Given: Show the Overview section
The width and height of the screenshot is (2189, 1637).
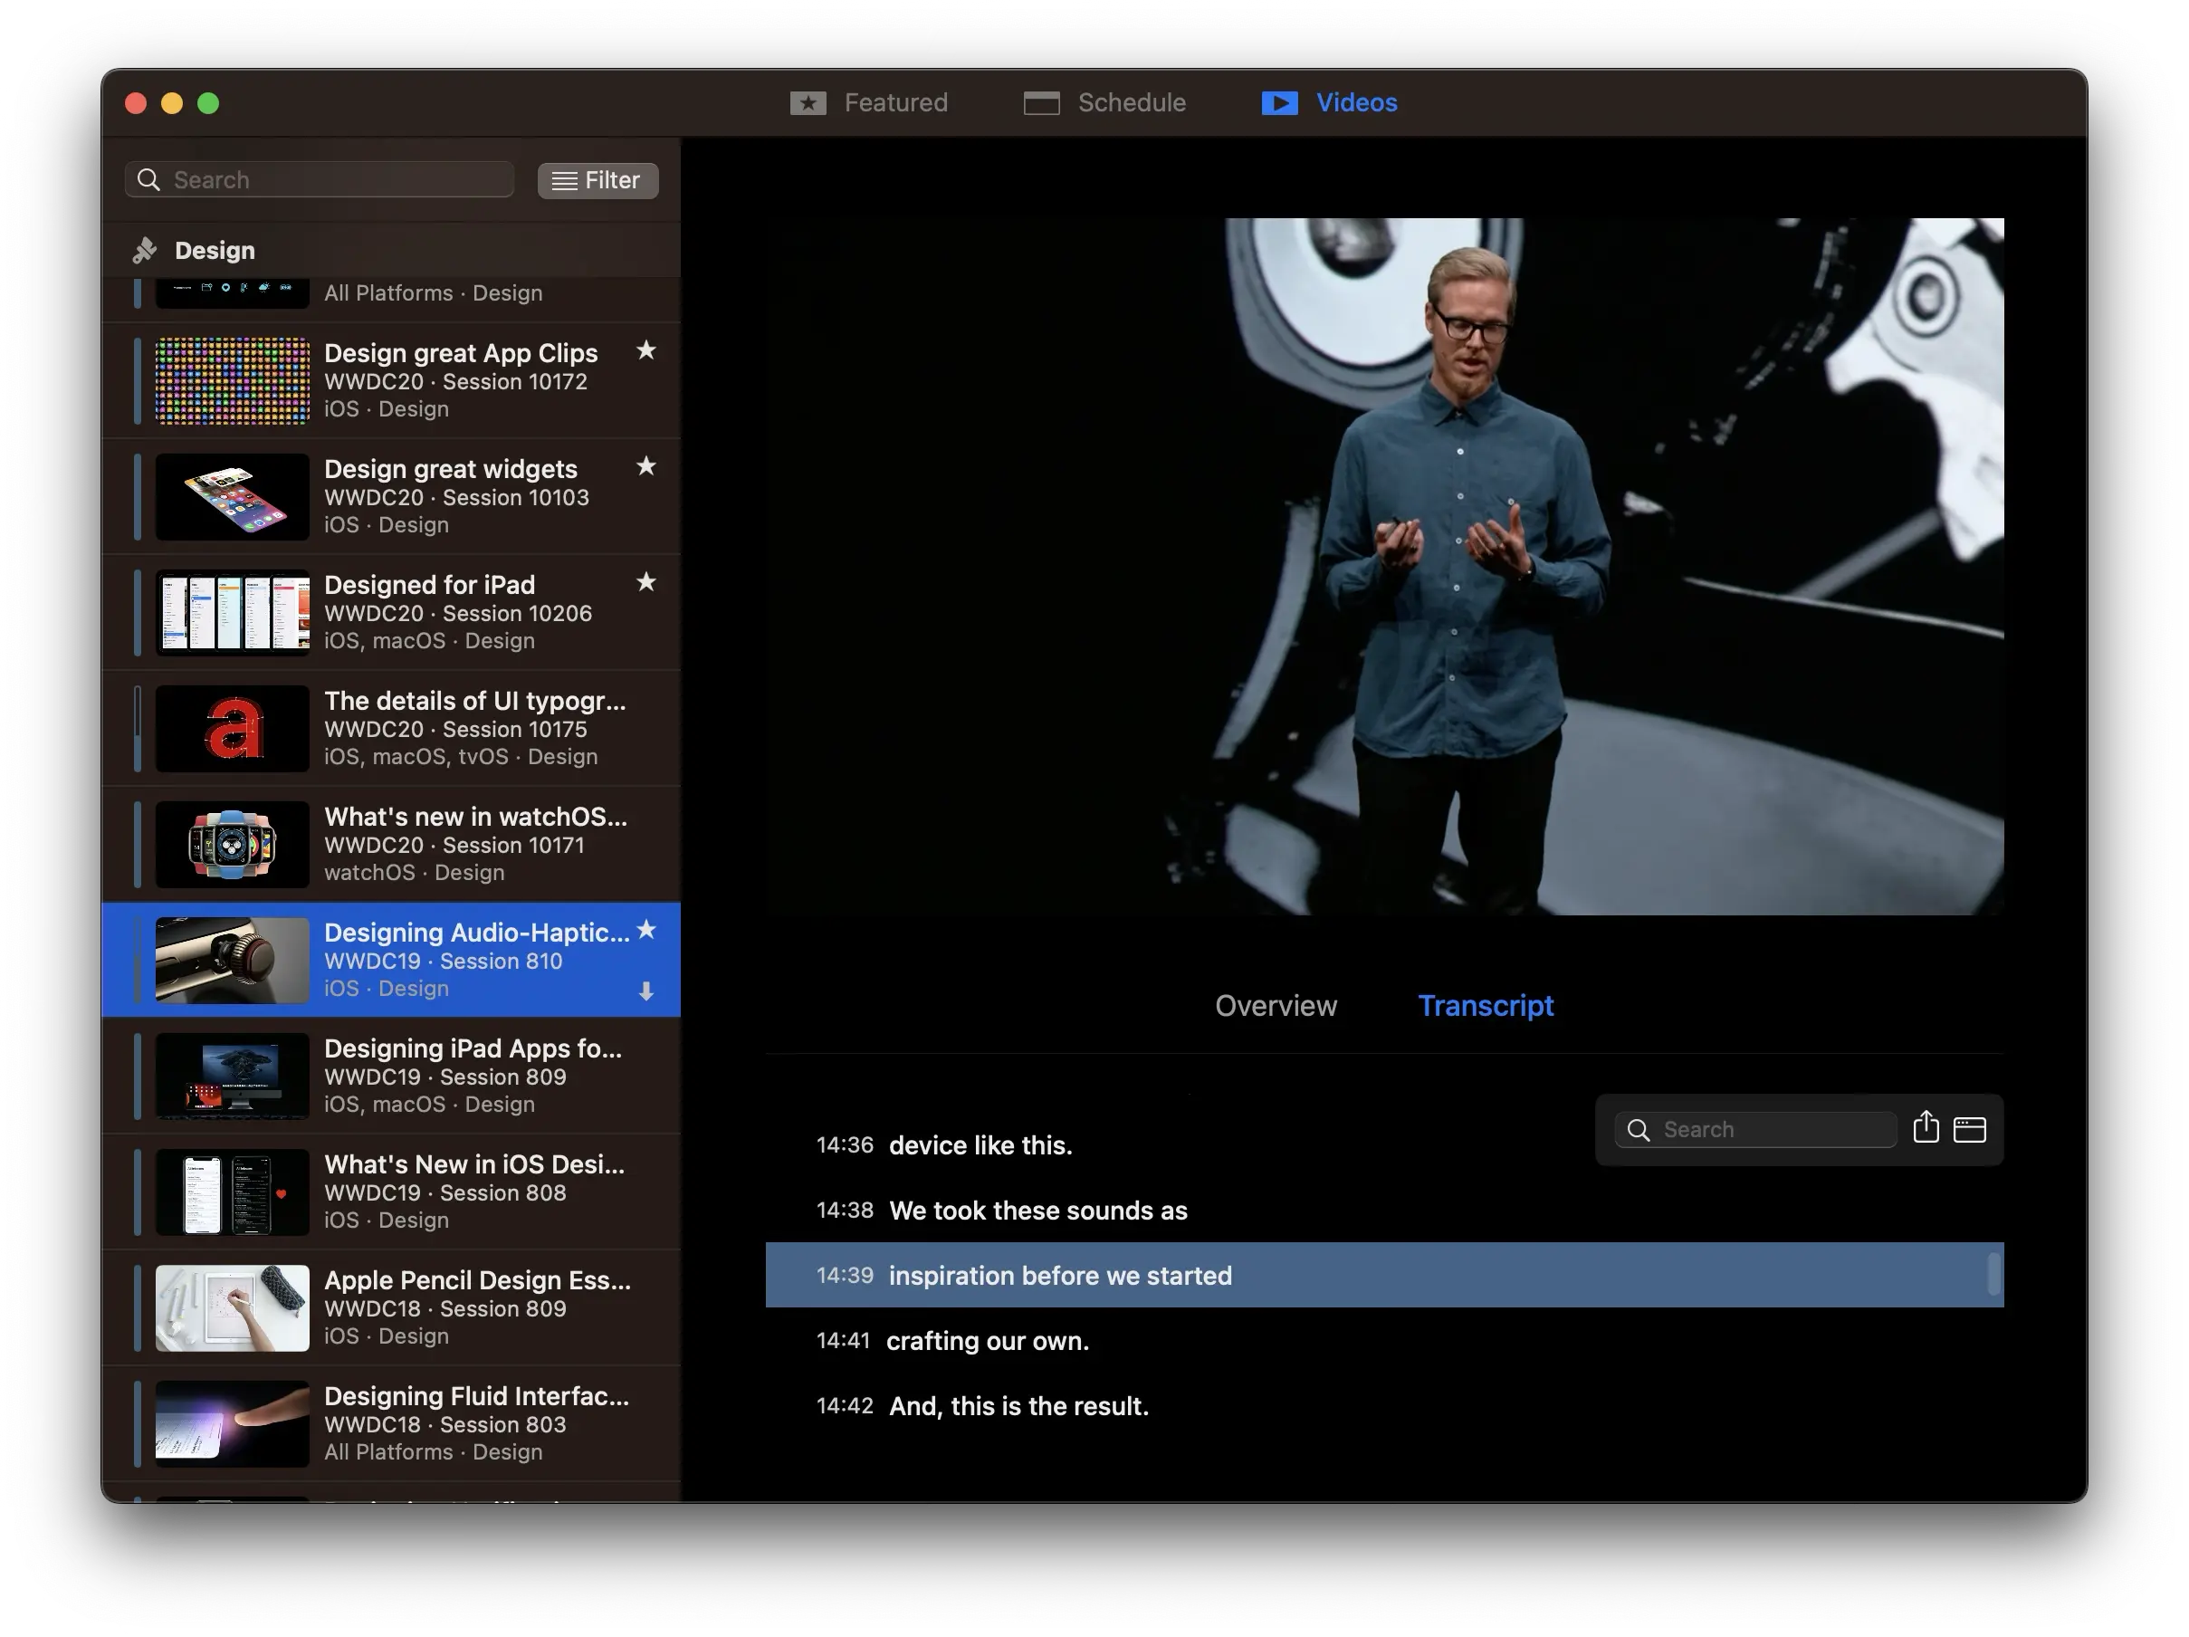Looking at the screenshot, I should (1276, 1006).
